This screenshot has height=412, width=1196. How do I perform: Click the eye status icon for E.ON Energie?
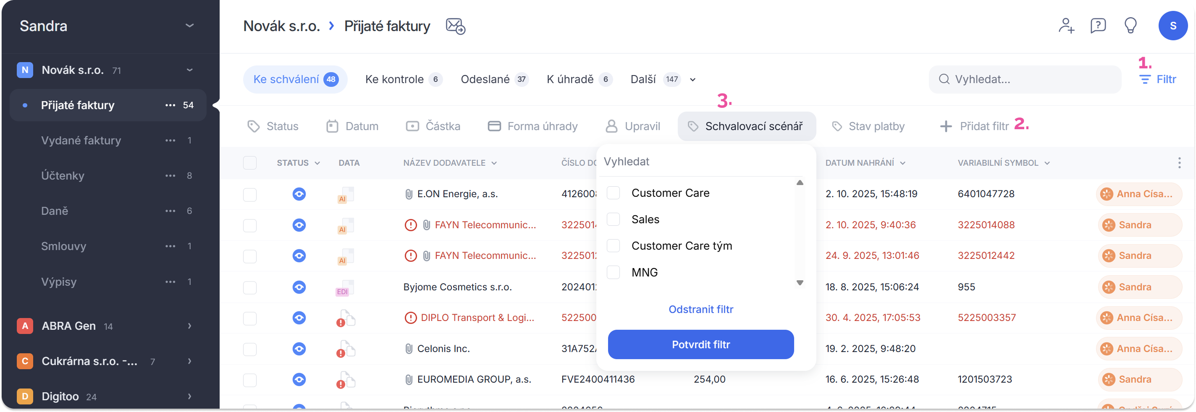pos(299,194)
